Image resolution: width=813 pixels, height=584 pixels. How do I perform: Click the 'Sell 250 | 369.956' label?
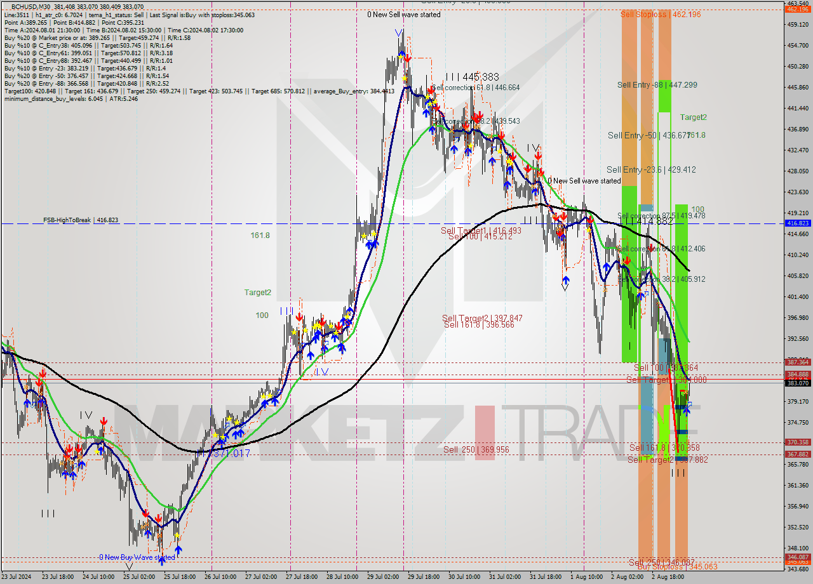[476, 449]
